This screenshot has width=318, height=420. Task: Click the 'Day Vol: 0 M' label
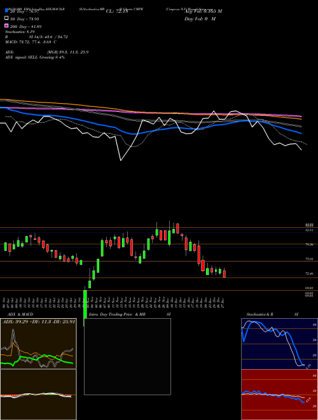coord(200,18)
